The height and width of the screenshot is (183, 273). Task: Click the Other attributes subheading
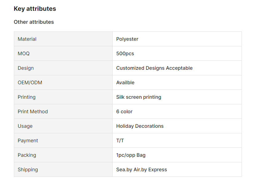coord(34,22)
